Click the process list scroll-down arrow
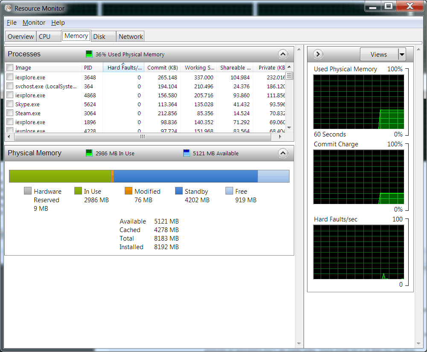 [x=289, y=128]
